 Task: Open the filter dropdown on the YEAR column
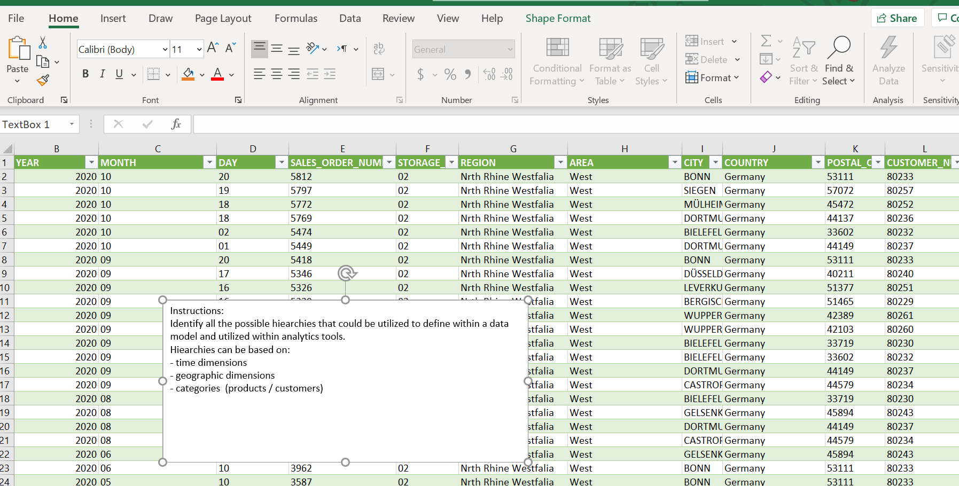click(x=91, y=162)
